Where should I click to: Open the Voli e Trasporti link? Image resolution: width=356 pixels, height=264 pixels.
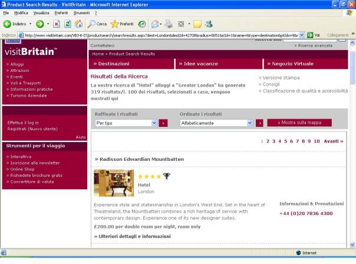[25, 83]
